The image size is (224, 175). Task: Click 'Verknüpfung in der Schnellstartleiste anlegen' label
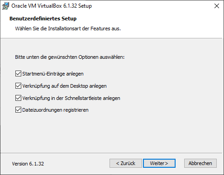click(71, 98)
